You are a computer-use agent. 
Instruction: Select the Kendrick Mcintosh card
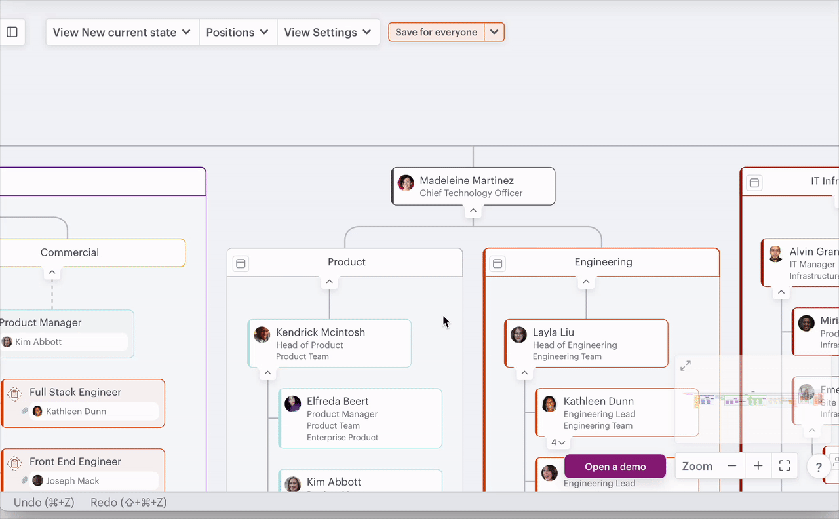(x=330, y=343)
